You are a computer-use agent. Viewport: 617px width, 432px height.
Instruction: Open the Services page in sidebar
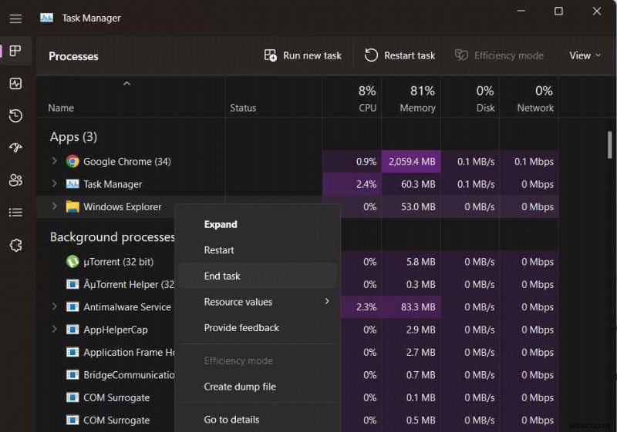point(15,245)
